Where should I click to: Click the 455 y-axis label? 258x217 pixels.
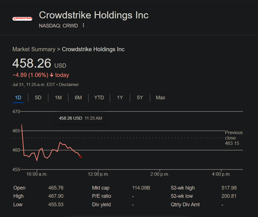(16, 169)
